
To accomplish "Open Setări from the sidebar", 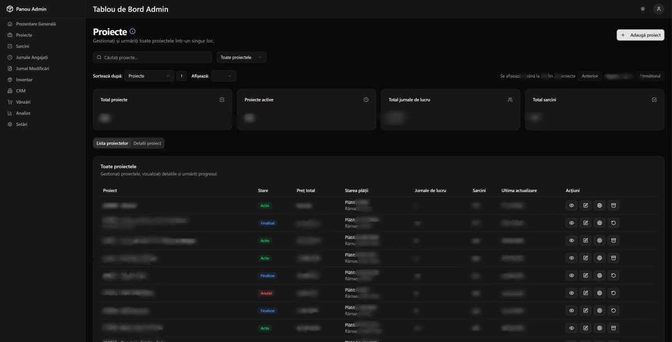I will (21, 124).
